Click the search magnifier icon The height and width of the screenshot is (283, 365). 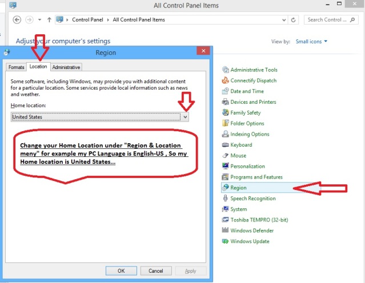coord(352,20)
